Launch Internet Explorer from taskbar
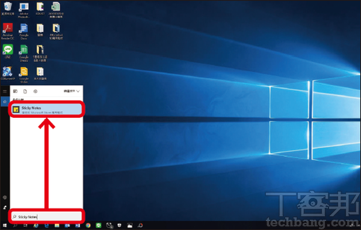 click(x=36, y=225)
